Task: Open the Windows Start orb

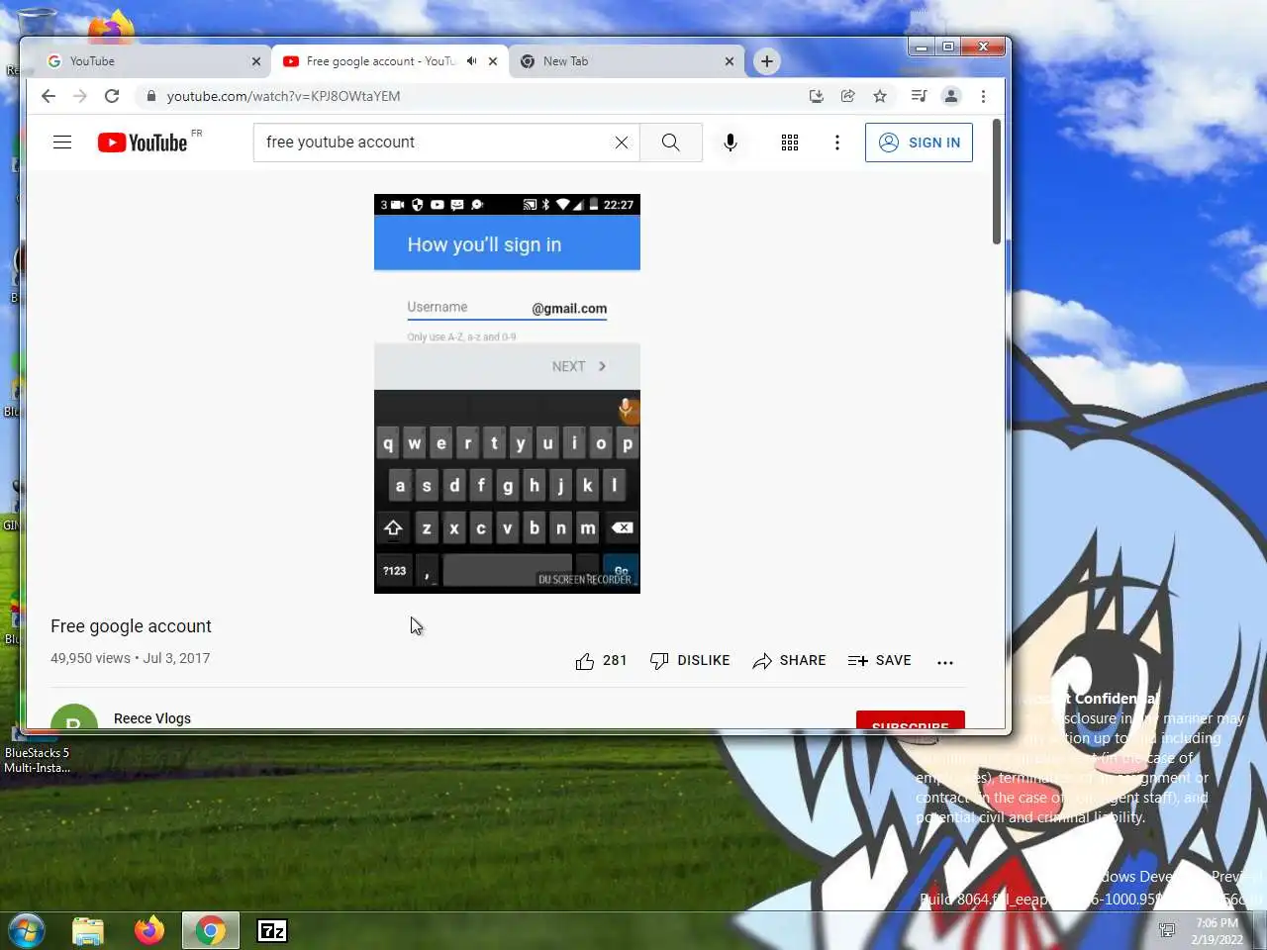Action: point(27,930)
